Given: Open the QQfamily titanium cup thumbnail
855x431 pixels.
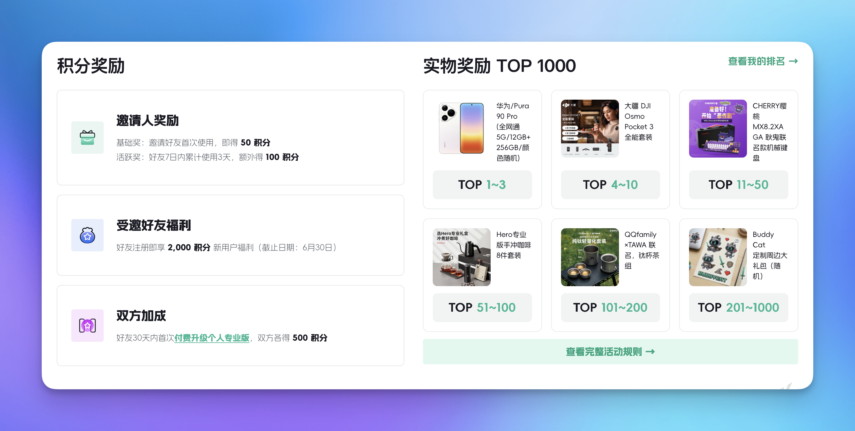Looking at the screenshot, I should 589,257.
